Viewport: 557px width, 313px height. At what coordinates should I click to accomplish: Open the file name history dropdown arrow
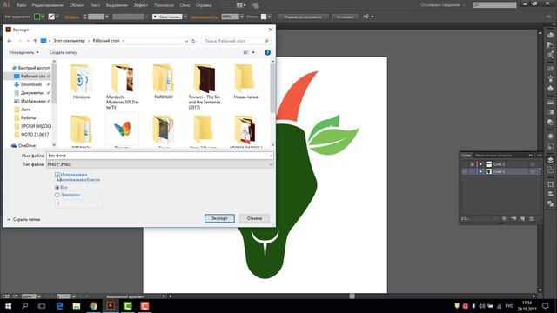pyautogui.click(x=271, y=156)
